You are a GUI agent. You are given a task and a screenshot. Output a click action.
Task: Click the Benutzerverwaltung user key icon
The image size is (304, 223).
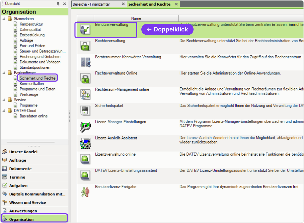[x=85, y=30]
